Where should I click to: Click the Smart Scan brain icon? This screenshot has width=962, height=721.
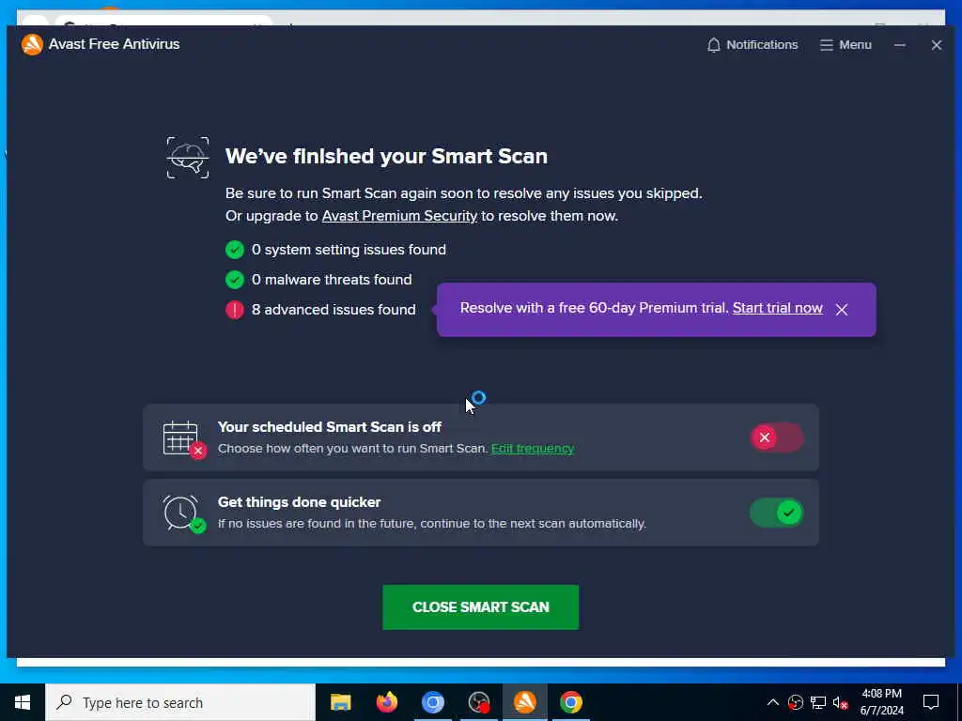coord(188,158)
